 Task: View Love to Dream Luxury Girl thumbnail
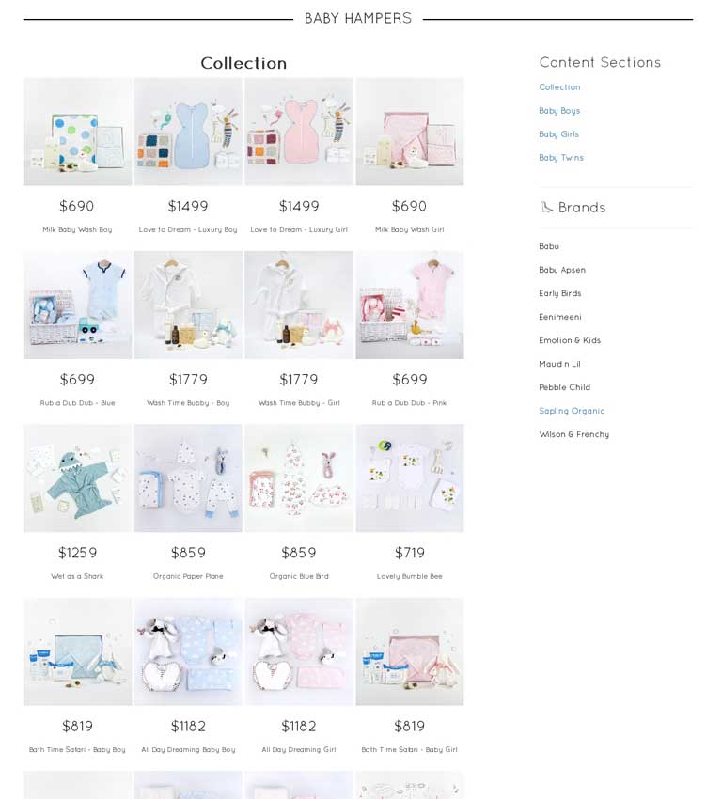coord(299,132)
